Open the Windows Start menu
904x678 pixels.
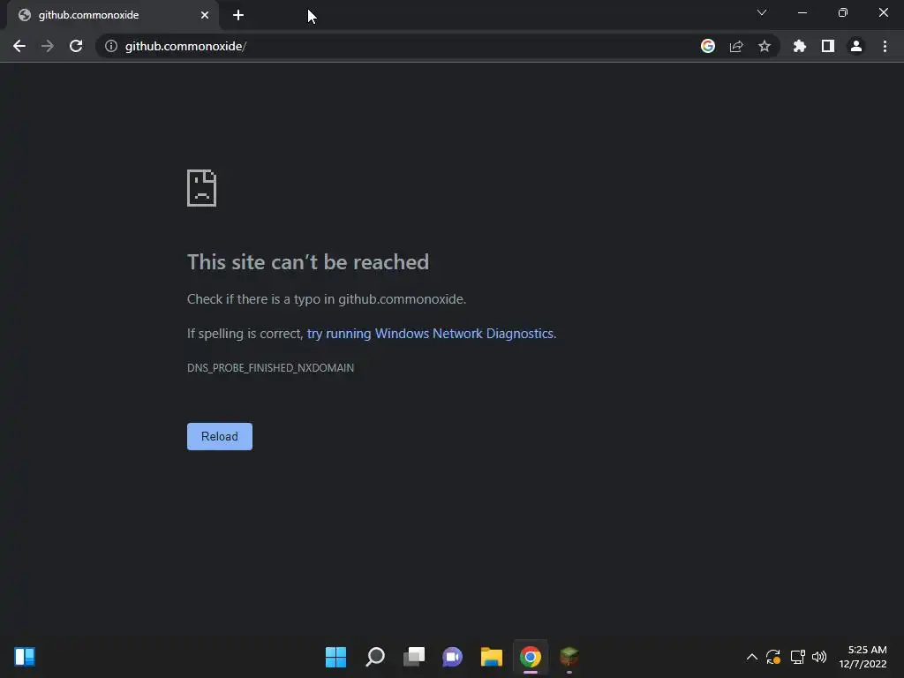pos(335,657)
